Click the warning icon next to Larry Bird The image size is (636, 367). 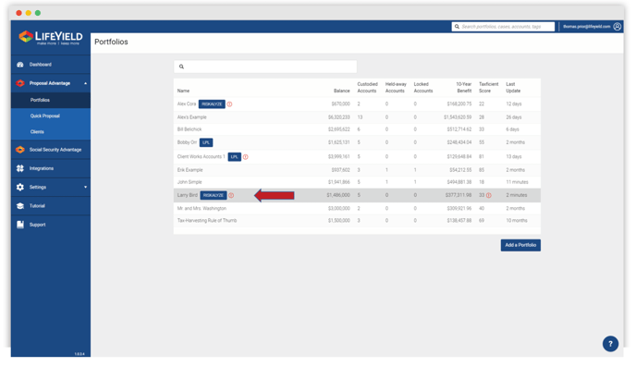[x=231, y=195]
